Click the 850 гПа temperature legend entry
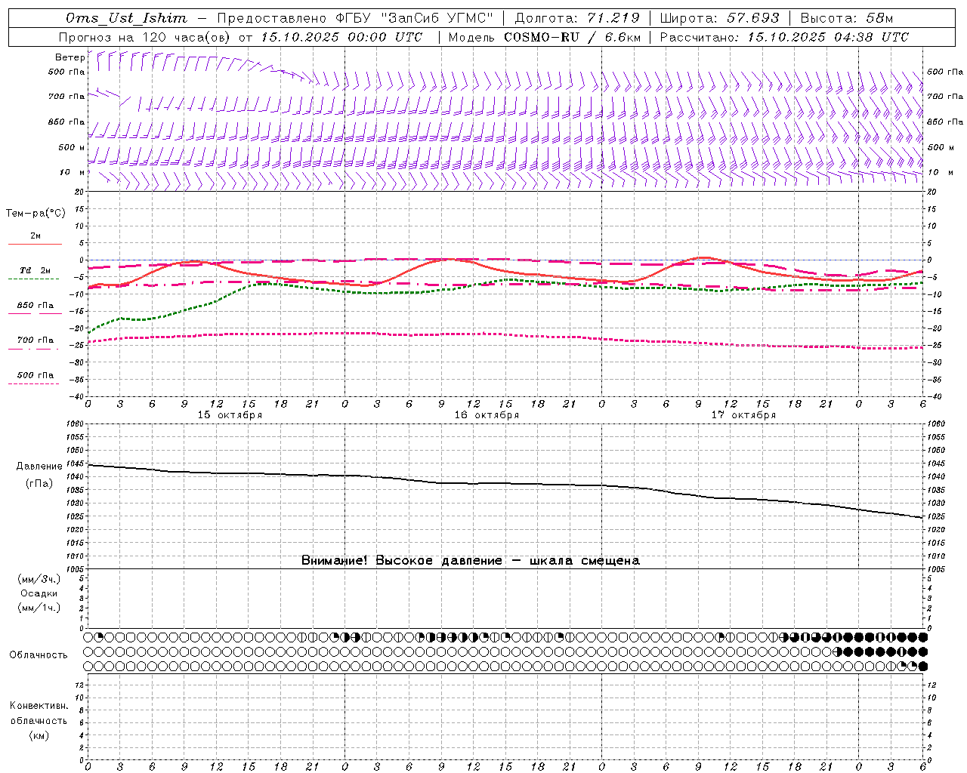 pos(35,308)
